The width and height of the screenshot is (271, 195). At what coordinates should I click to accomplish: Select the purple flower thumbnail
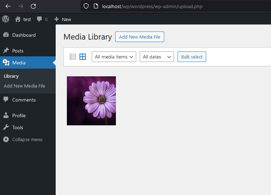pyautogui.click(x=91, y=101)
